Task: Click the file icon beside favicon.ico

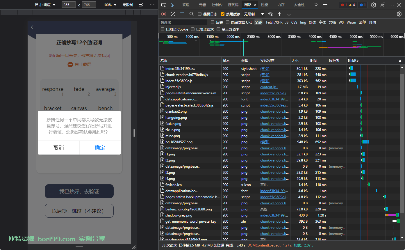Action: pyautogui.click(x=162, y=185)
